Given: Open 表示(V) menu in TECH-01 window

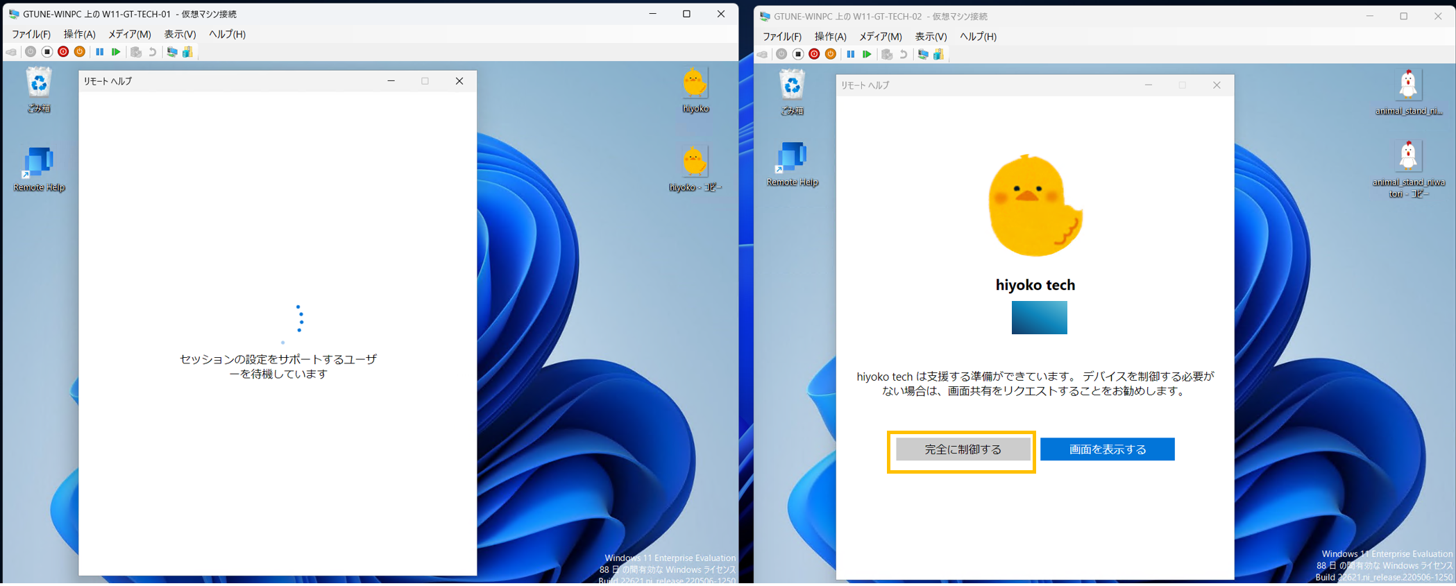Looking at the screenshot, I should [180, 34].
